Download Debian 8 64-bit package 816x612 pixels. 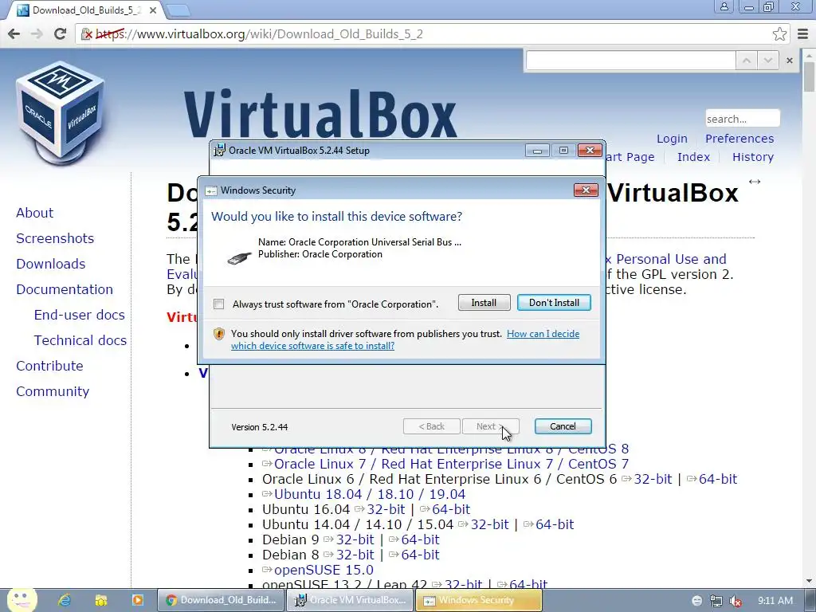click(x=420, y=555)
